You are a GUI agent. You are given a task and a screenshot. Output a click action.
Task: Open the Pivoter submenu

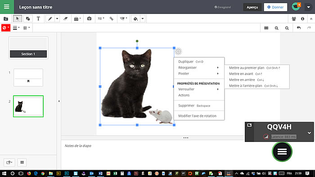[x=199, y=74]
